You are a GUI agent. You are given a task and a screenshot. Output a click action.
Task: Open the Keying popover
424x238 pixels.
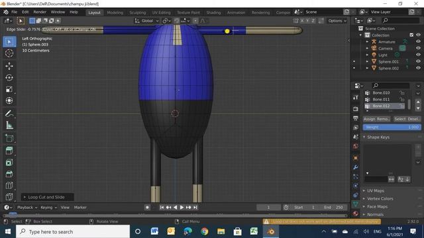pos(48,208)
